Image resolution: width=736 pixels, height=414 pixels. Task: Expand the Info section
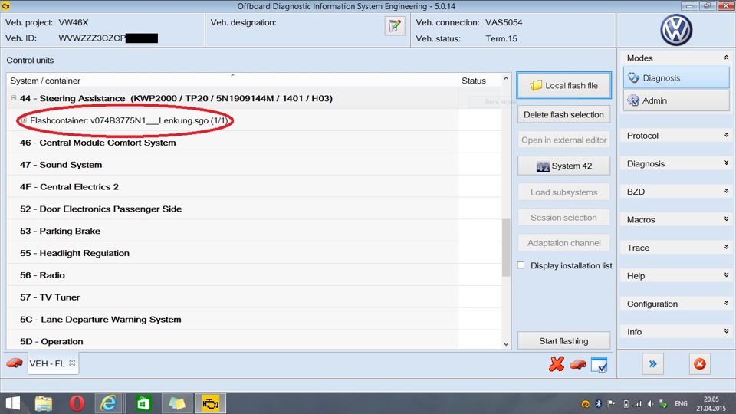pyautogui.click(x=726, y=331)
